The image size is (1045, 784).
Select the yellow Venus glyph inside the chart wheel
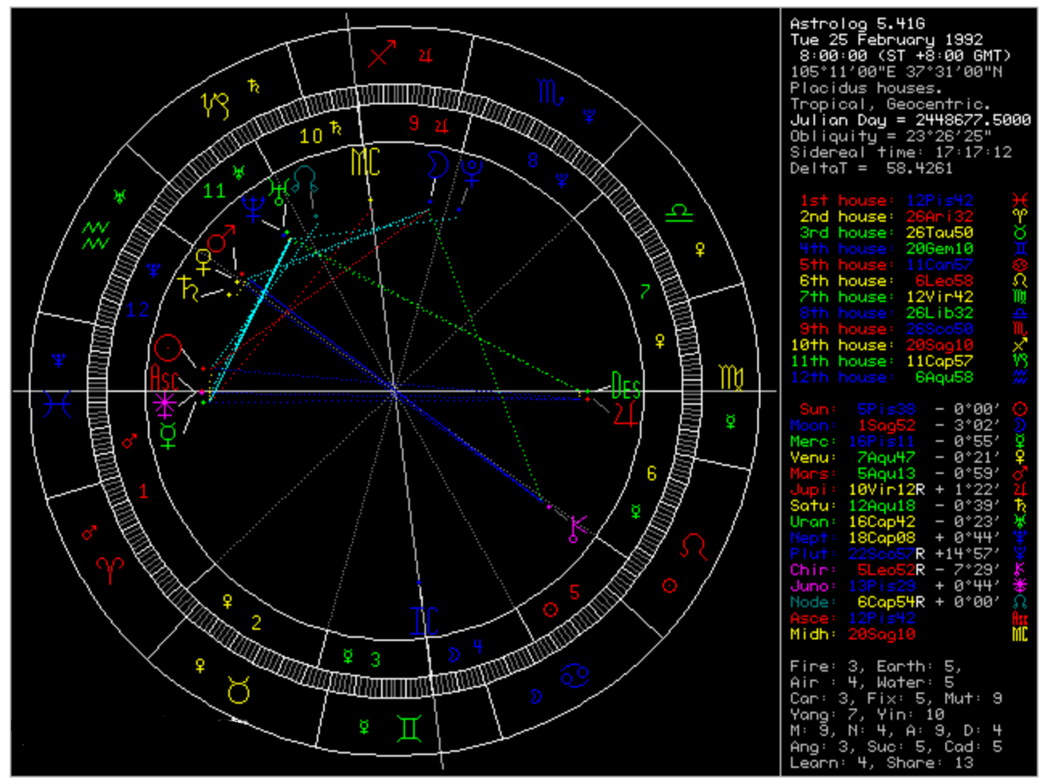(203, 261)
